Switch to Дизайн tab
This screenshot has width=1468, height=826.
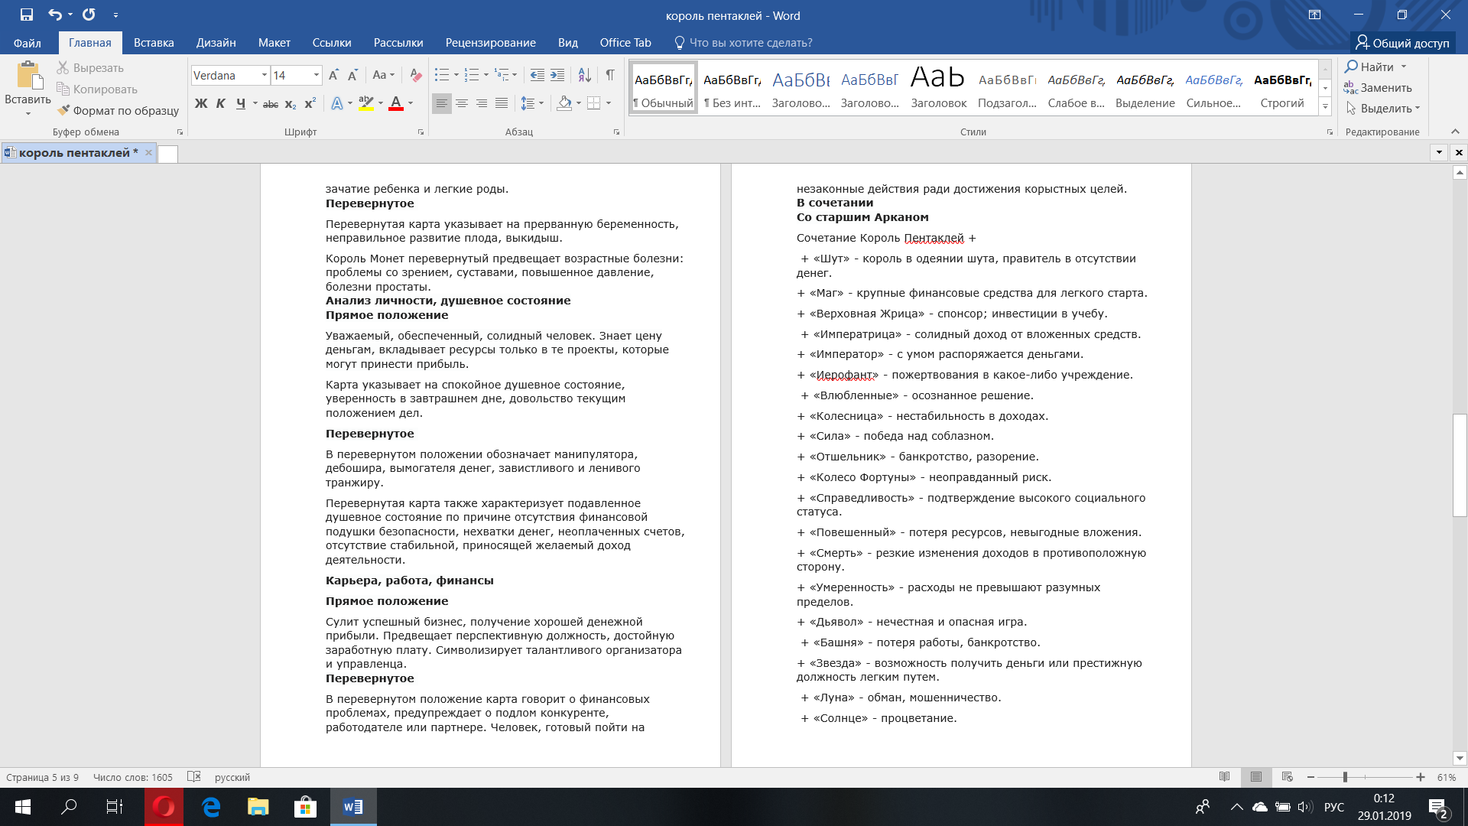(216, 43)
